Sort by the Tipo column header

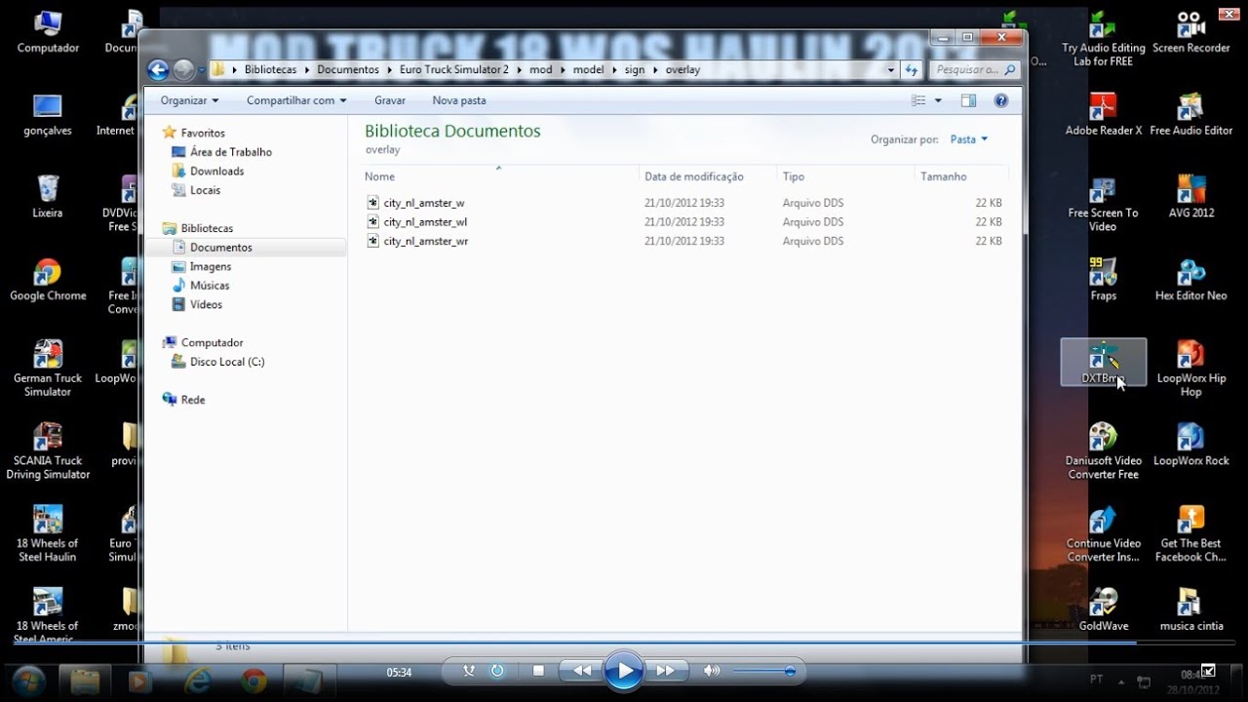(846, 176)
